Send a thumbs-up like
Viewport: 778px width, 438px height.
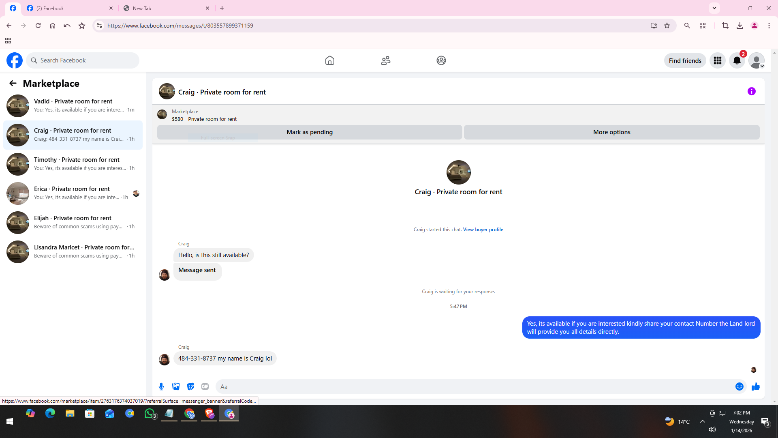point(755,386)
